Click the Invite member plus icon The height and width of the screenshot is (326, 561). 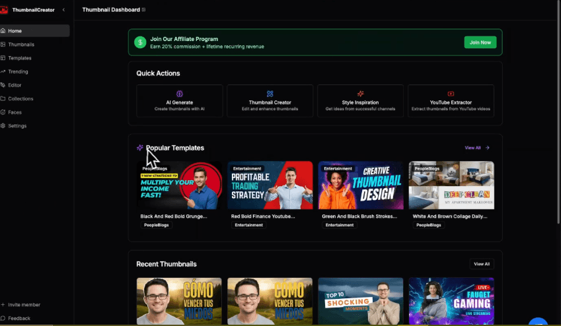pos(3,305)
